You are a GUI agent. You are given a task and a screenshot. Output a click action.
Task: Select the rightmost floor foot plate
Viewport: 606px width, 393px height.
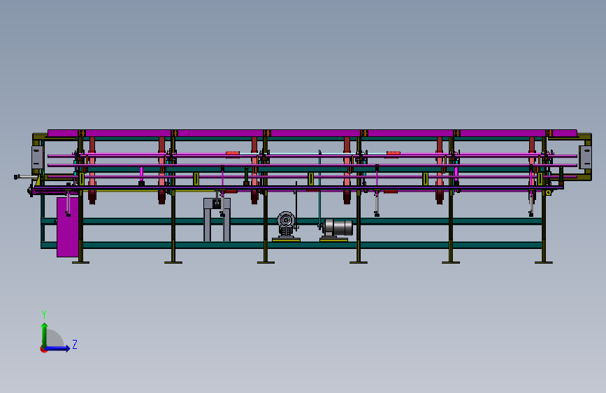[x=544, y=263]
